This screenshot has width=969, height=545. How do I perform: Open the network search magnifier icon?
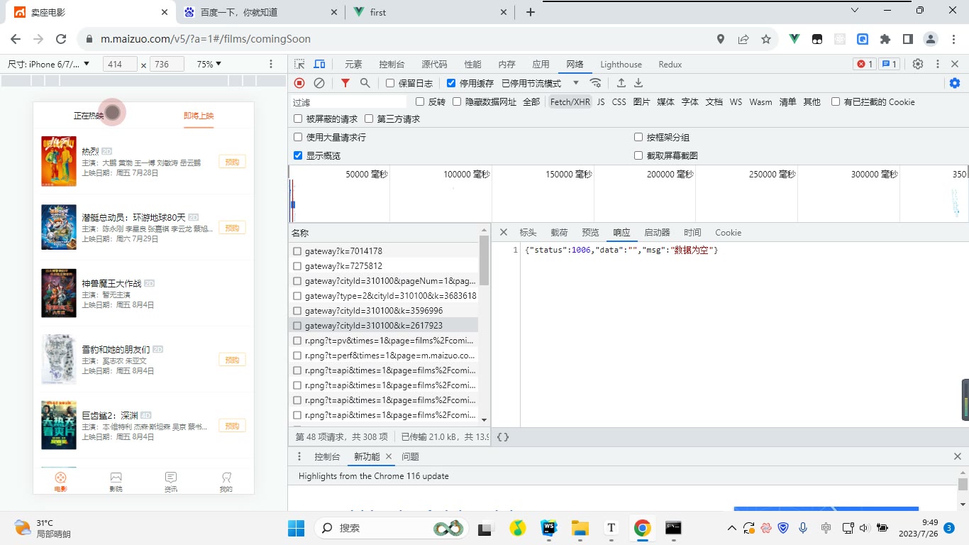point(365,83)
